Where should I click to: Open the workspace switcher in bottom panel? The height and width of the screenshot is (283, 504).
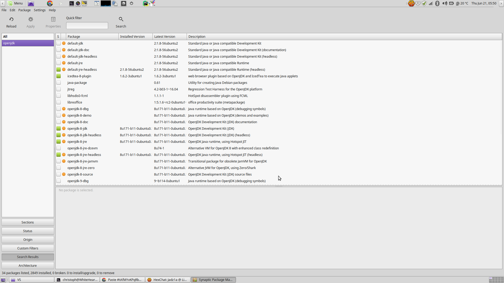click(496, 280)
